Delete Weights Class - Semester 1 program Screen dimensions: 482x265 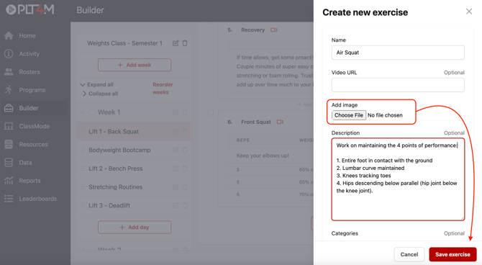tap(185, 43)
